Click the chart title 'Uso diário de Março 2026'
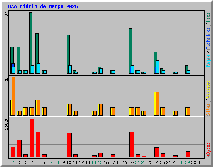The width and height of the screenshot is (213, 167). (43, 6)
